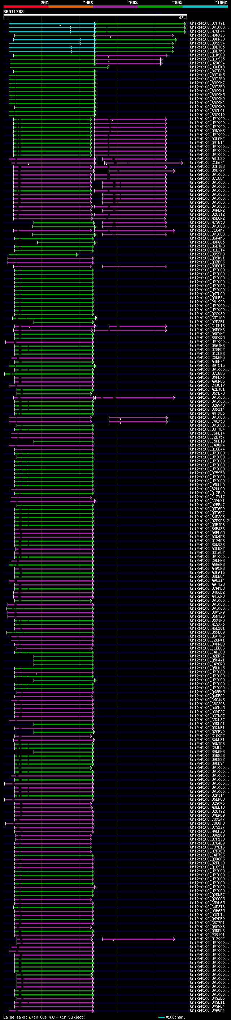Select label UniRef100_Q7PME3
Screen dimensions: 231x1020
coord(207,588)
